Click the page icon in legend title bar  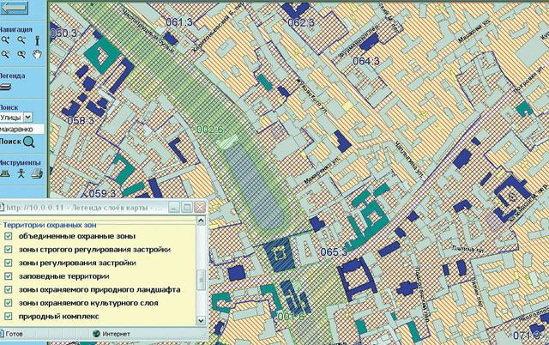pos(2,208)
